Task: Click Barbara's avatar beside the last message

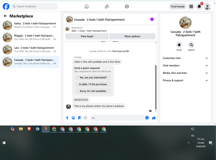Action: coord(68,107)
